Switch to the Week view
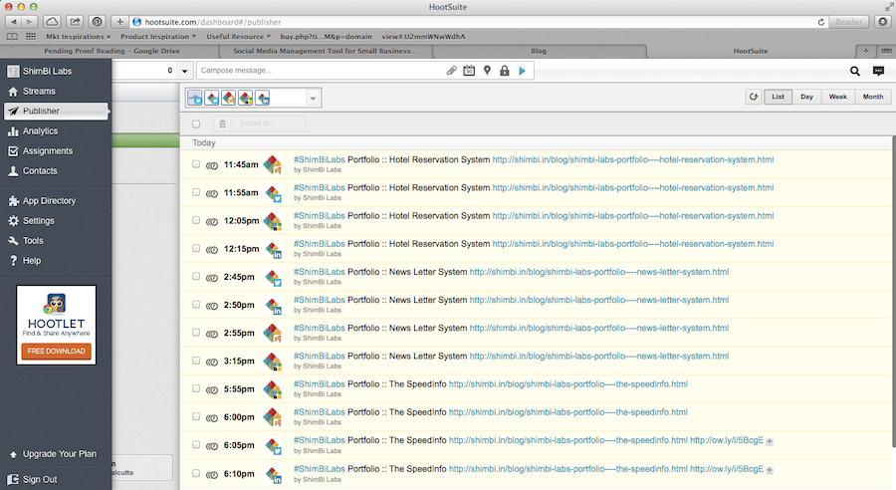 (x=838, y=97)
